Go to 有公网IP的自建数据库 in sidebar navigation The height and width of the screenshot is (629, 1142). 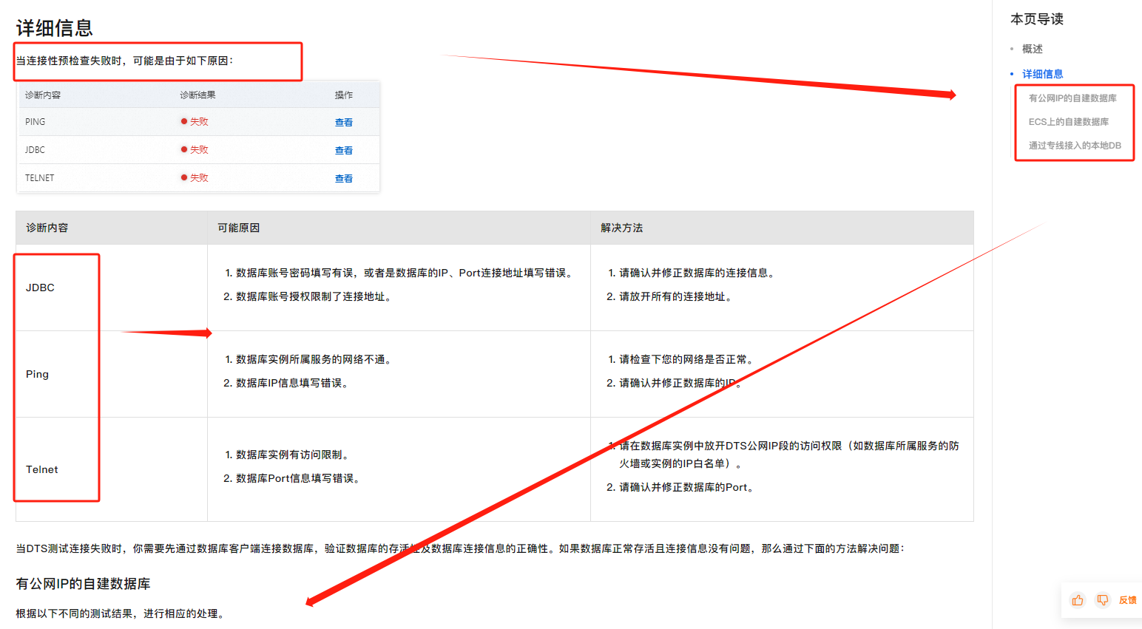1072,98
